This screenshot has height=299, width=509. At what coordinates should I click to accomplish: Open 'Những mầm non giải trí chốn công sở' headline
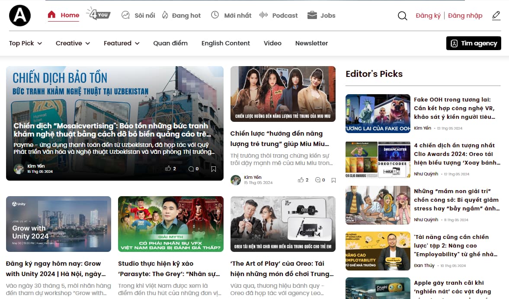coord(457,200)
